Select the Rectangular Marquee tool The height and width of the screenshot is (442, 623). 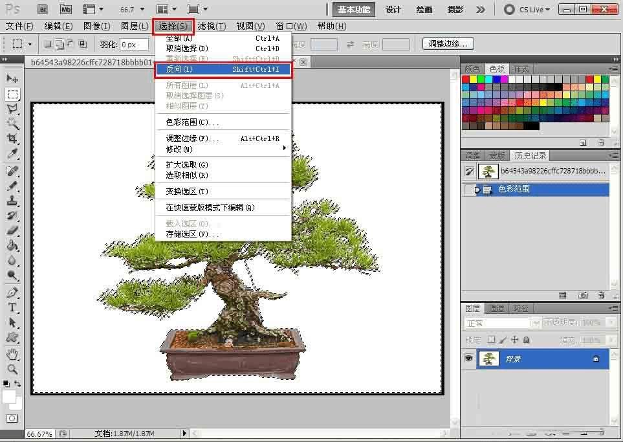pos(12,94)
